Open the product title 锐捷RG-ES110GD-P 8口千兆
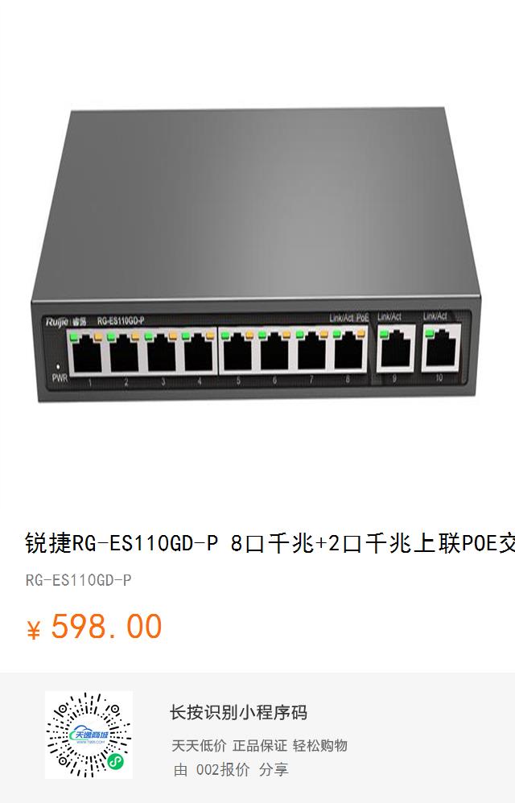 pyautogui.click(x=270, y=543)
